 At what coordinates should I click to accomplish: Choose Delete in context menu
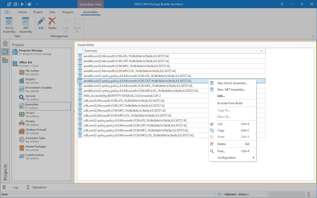click(232, 144)
